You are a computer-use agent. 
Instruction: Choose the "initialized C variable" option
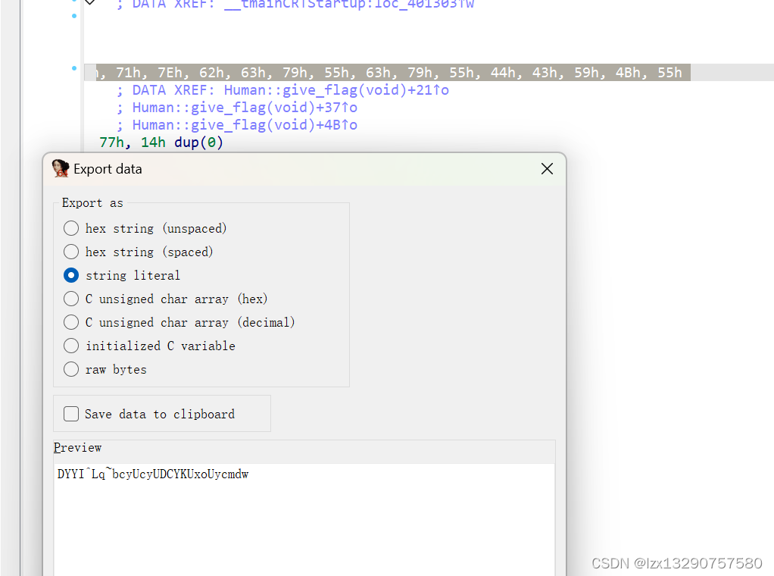[x=70, y=346]
